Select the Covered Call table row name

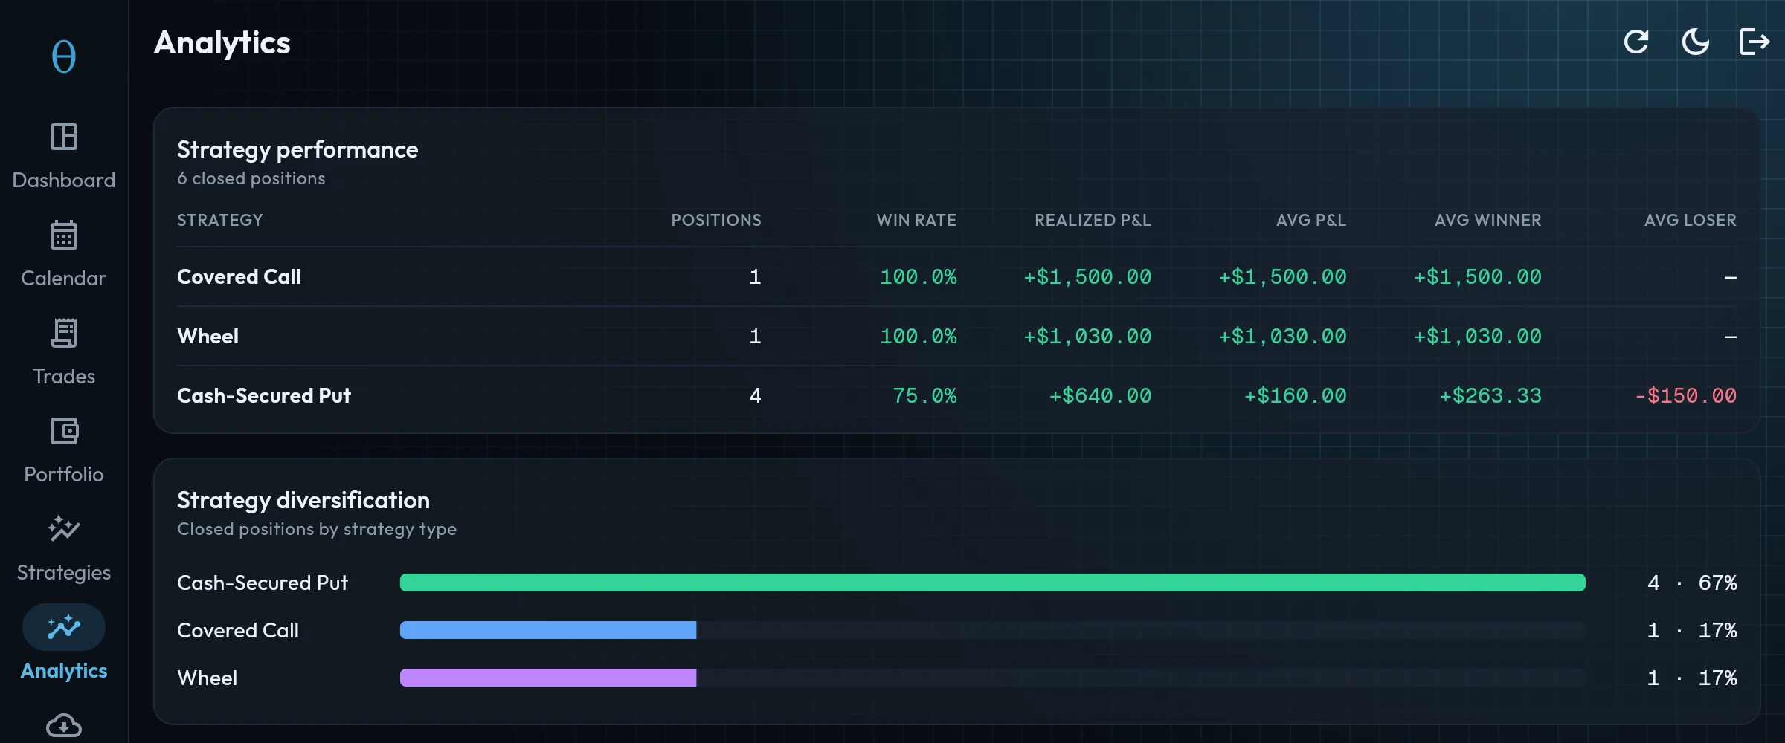(239, 276)
